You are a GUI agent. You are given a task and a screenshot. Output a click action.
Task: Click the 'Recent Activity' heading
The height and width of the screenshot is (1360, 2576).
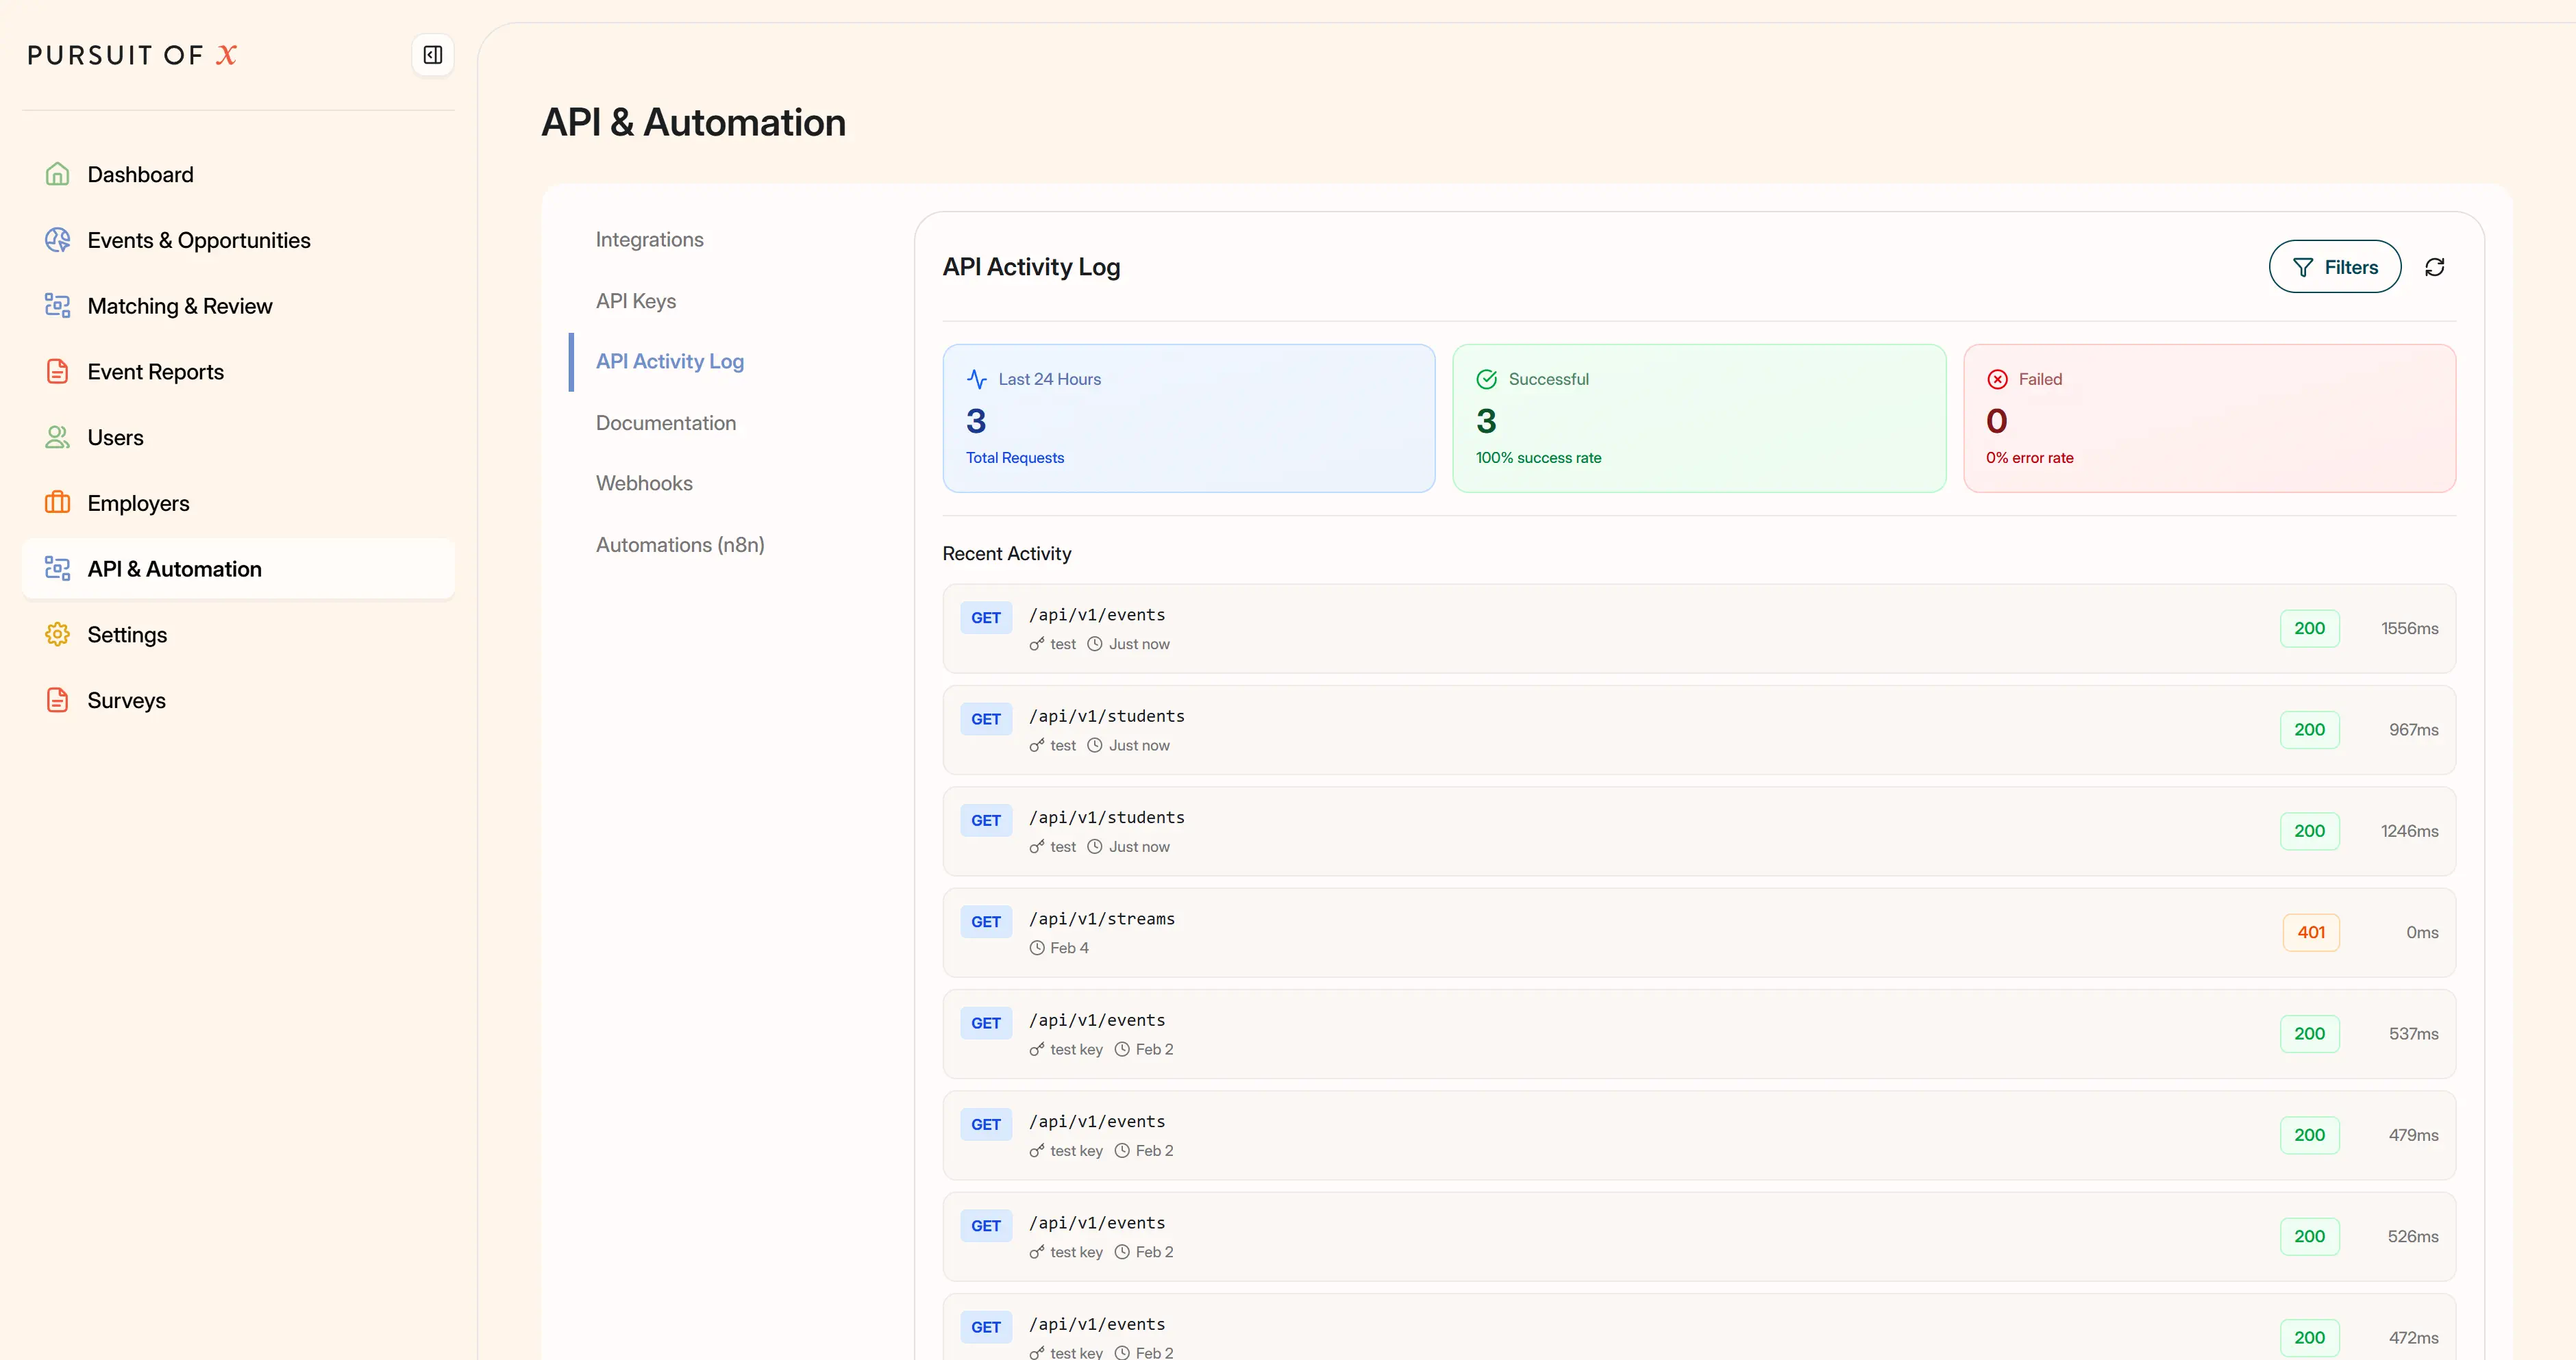pos(1006,553)
